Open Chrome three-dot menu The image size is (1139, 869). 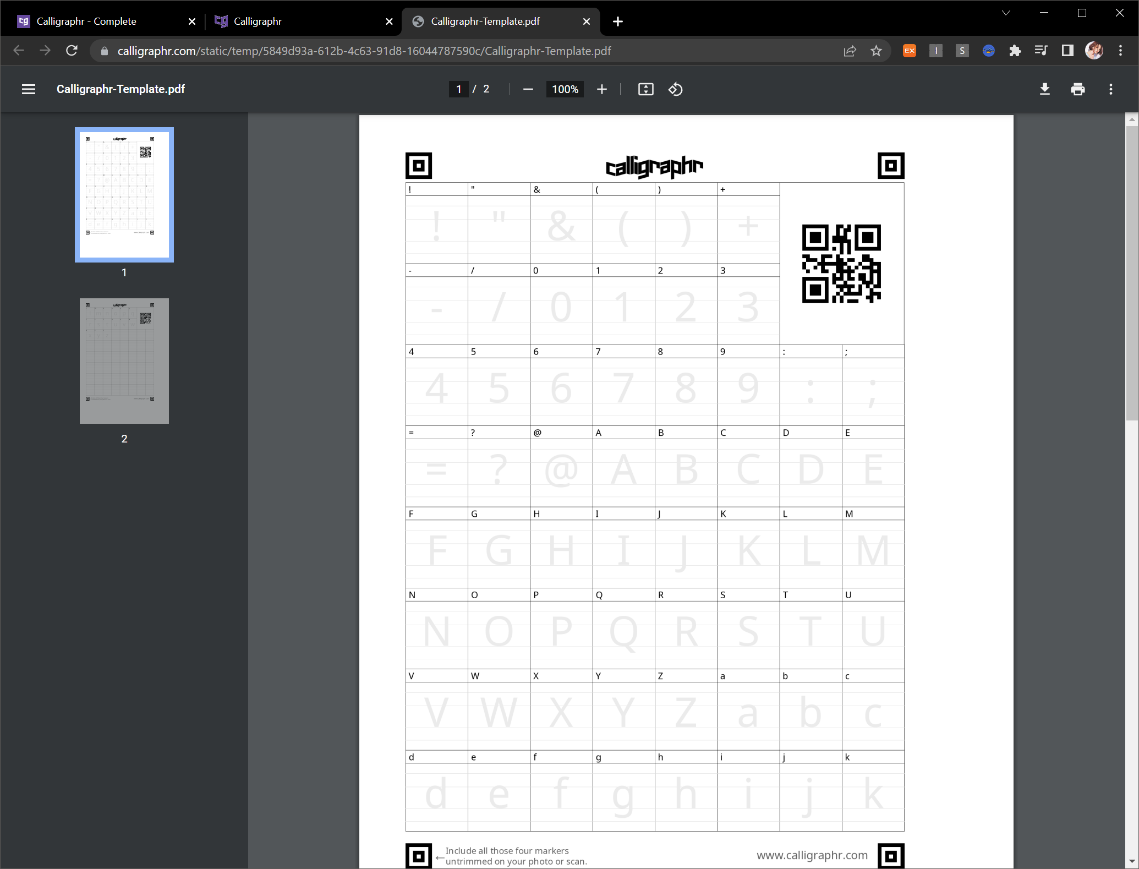pyautogui.click(x=1120, y=51)
